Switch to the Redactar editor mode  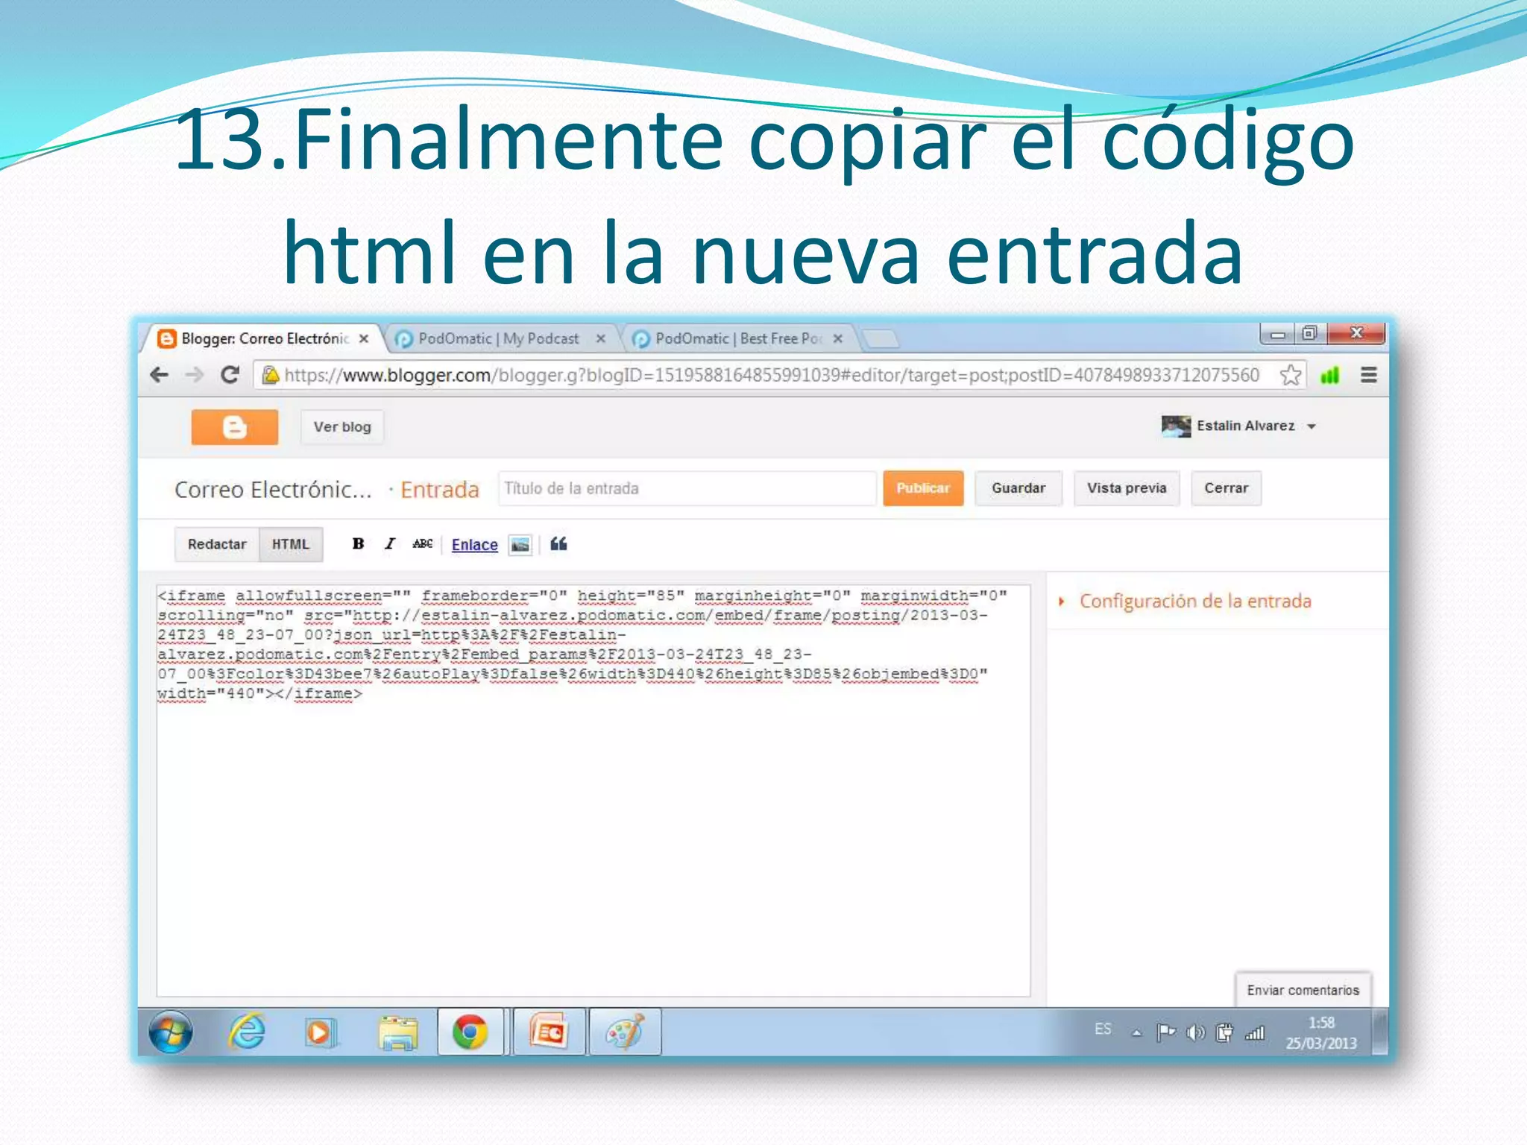click(217, 544)
